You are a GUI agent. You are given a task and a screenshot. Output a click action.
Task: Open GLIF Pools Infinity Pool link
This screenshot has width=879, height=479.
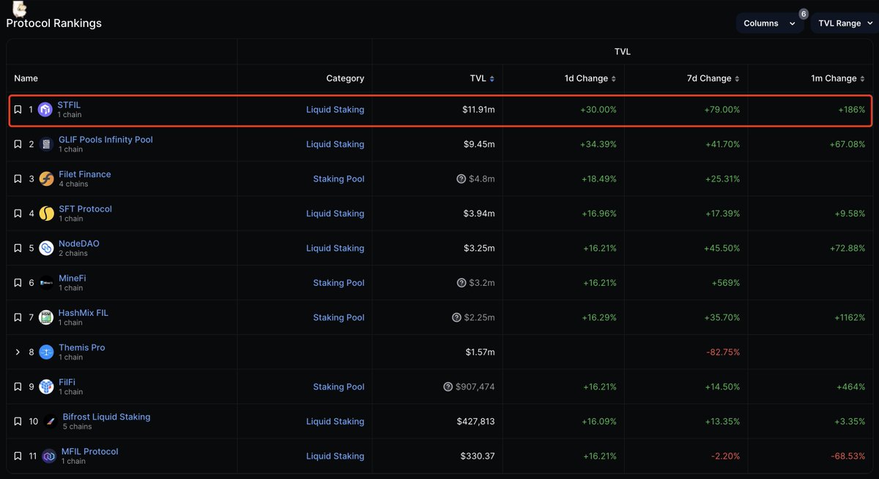[105, 140]
